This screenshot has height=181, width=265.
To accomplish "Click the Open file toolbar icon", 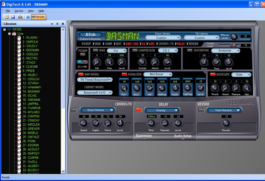I will [7, 17].
